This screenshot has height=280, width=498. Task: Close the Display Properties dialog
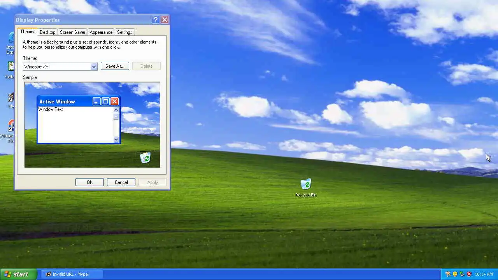click(165, 20)
